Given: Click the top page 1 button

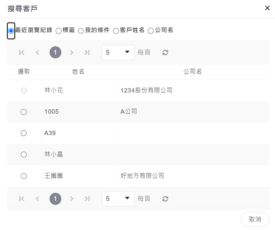Looking at the screenshot, I should coord(55,52).
